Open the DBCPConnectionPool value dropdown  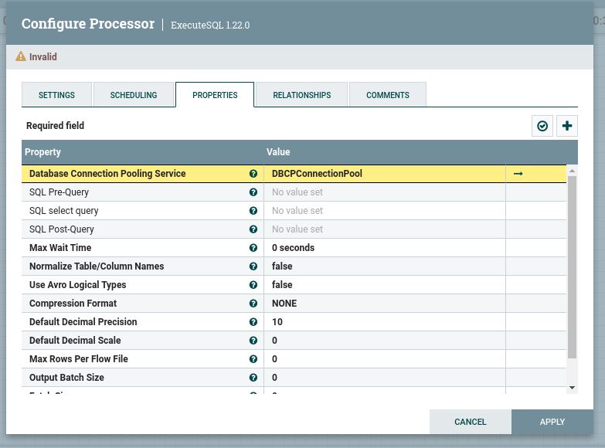pyautogui.click(x=384, y=174)
